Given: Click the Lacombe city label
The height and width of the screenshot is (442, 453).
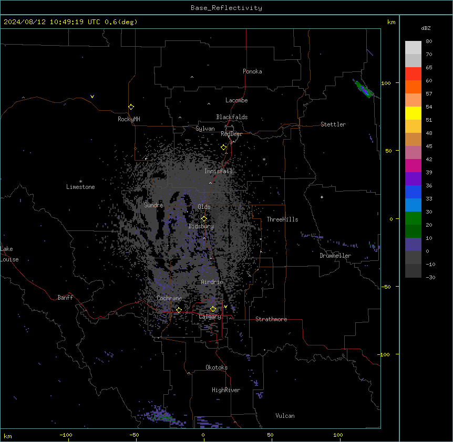Looking at the screenshot, I should tap(236, 100).
